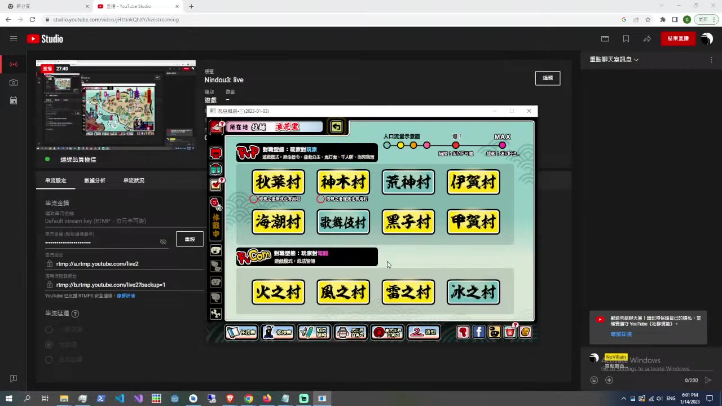Open the account avatar menu

click(x=707, y=39)
